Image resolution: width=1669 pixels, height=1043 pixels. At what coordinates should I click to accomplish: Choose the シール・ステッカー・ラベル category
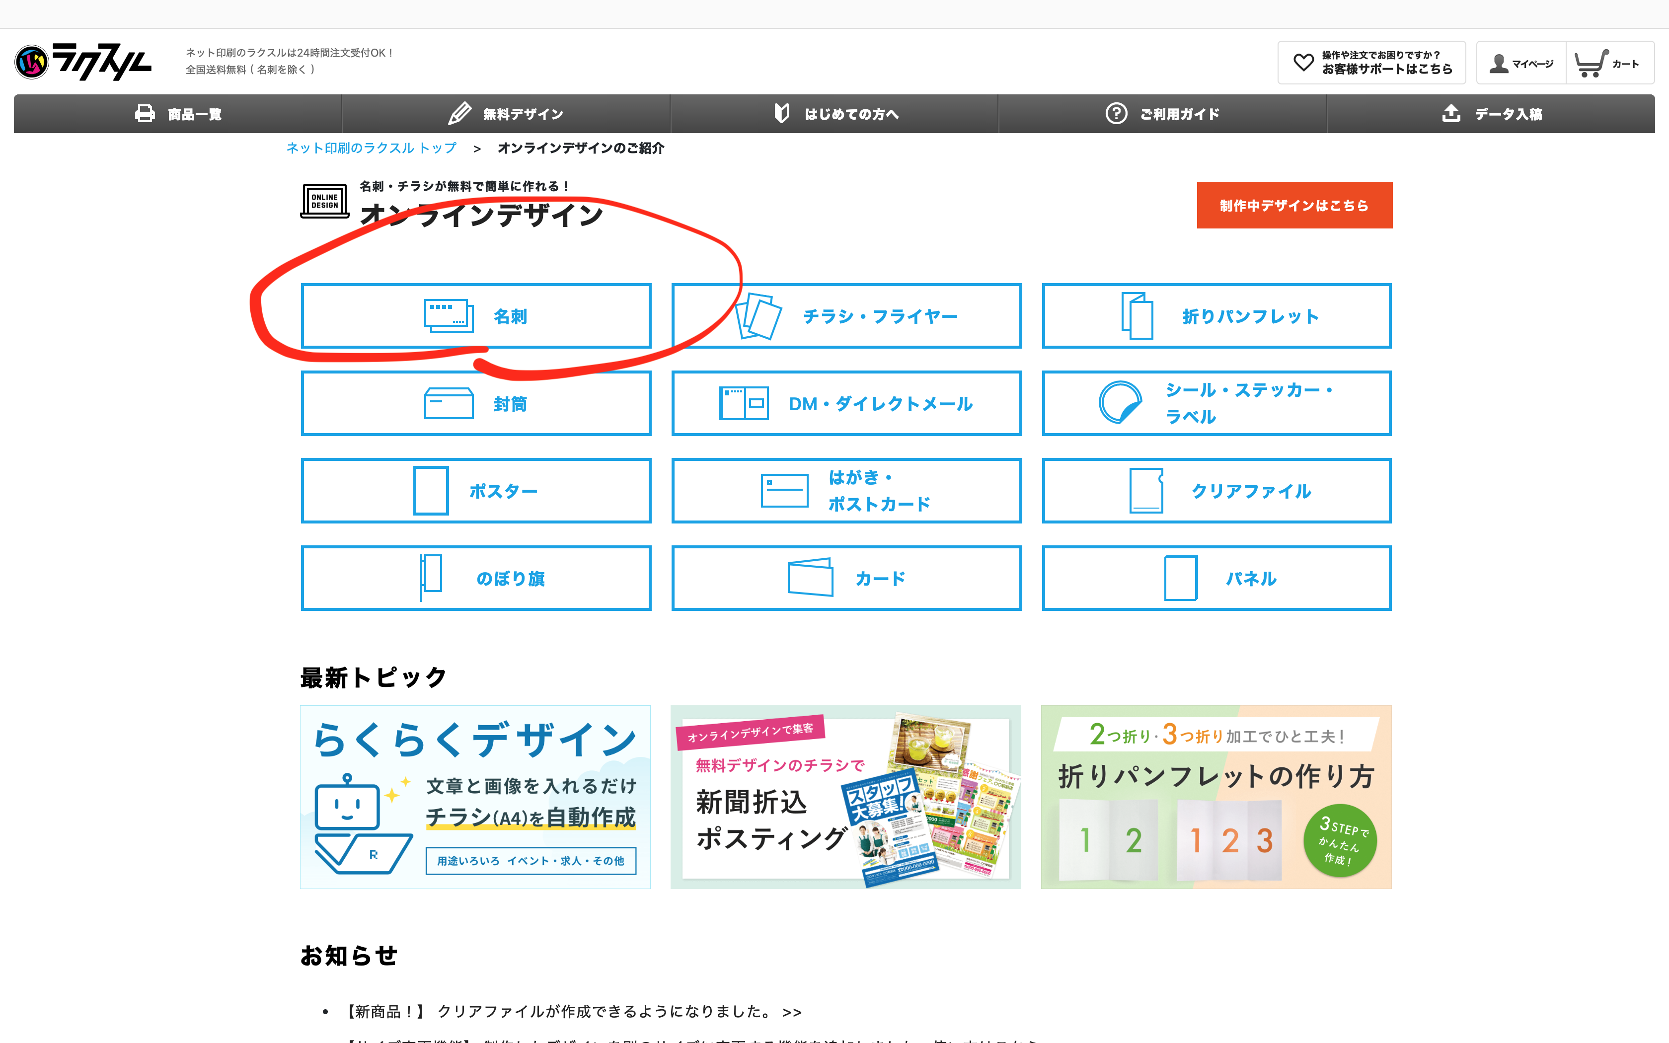coord(1216,403)
